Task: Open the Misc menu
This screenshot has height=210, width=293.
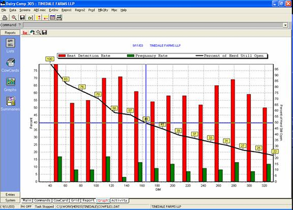Action: pos(114,10)
